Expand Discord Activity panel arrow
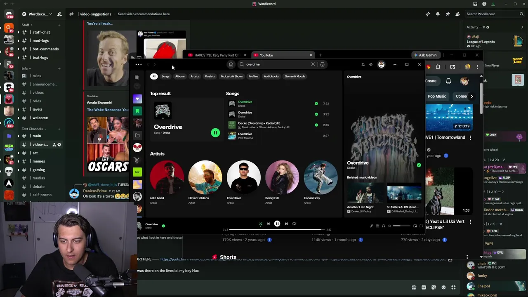Image resolution: width=528 pixels, height=297 pixels. pyautogui.click(x=522, y=27)
